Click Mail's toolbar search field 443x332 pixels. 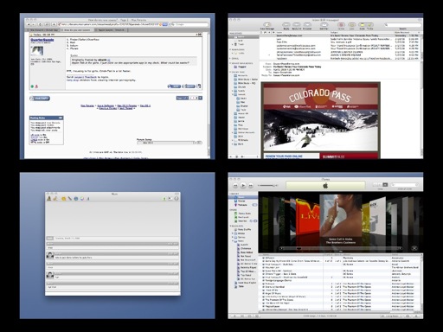(x=402, y=25)
